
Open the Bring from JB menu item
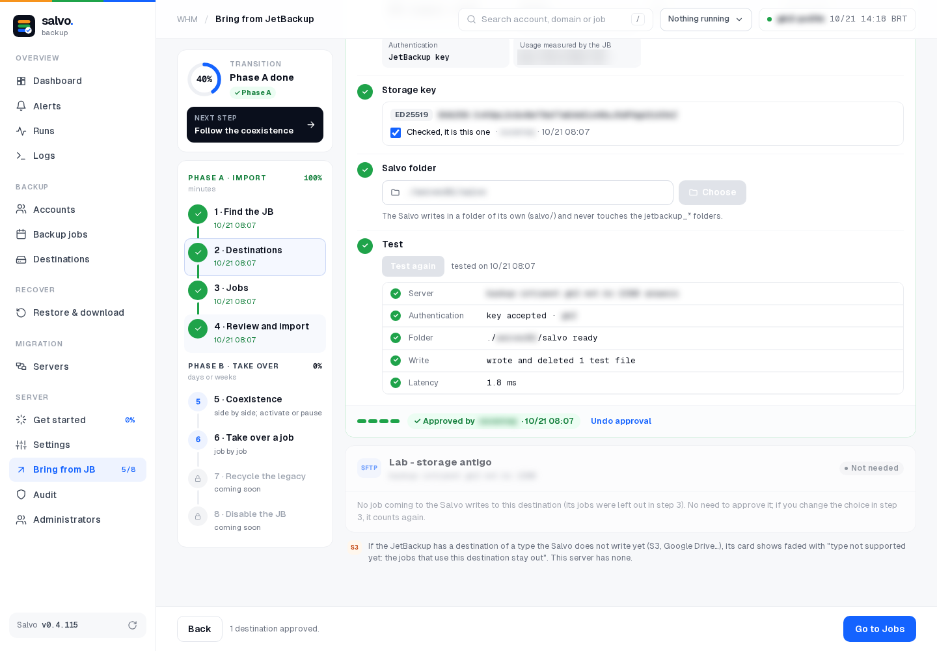[77, 469]
